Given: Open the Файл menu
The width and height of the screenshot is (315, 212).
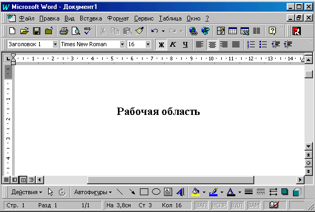Looking at the screenshot, I should click(27, 18).
